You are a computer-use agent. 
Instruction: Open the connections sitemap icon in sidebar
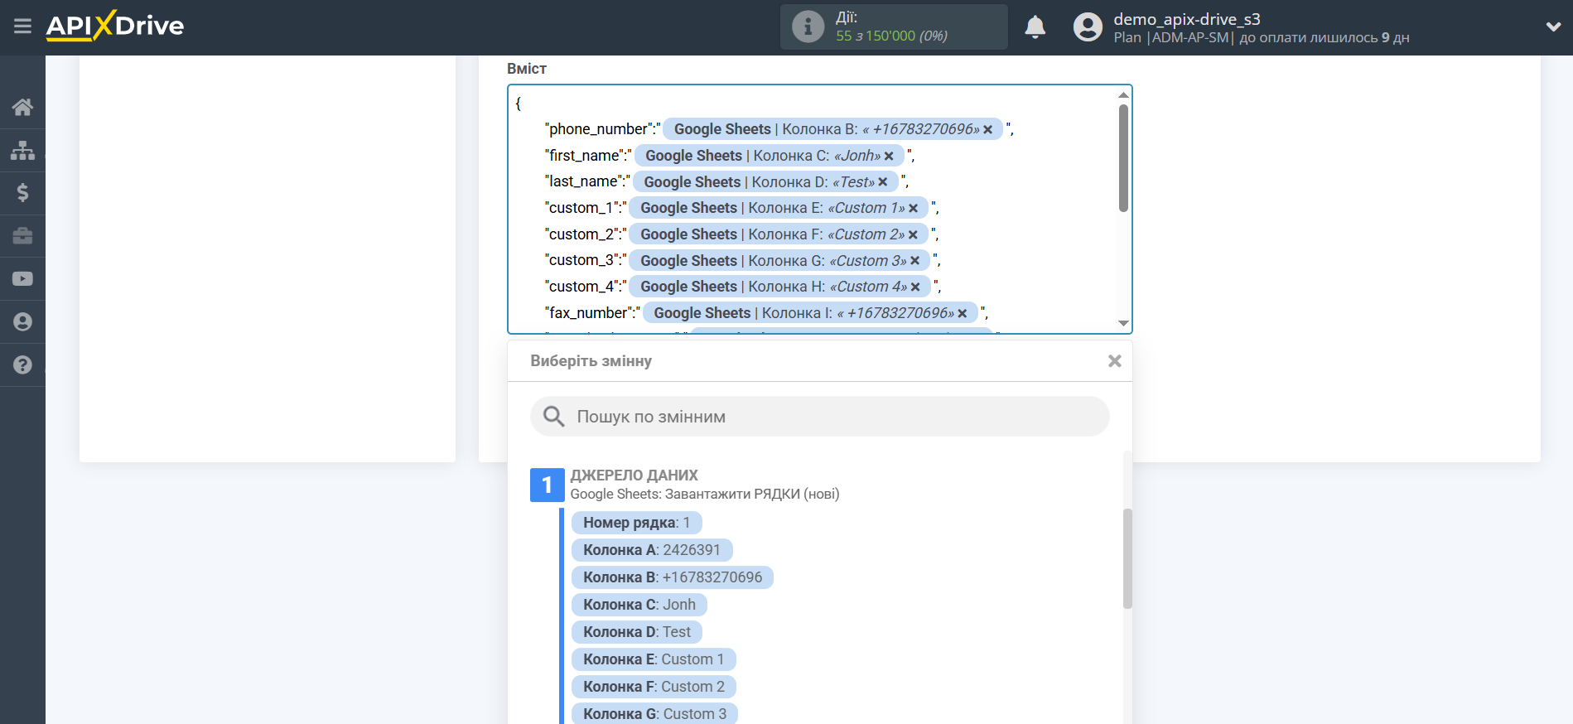pos(22,150)
